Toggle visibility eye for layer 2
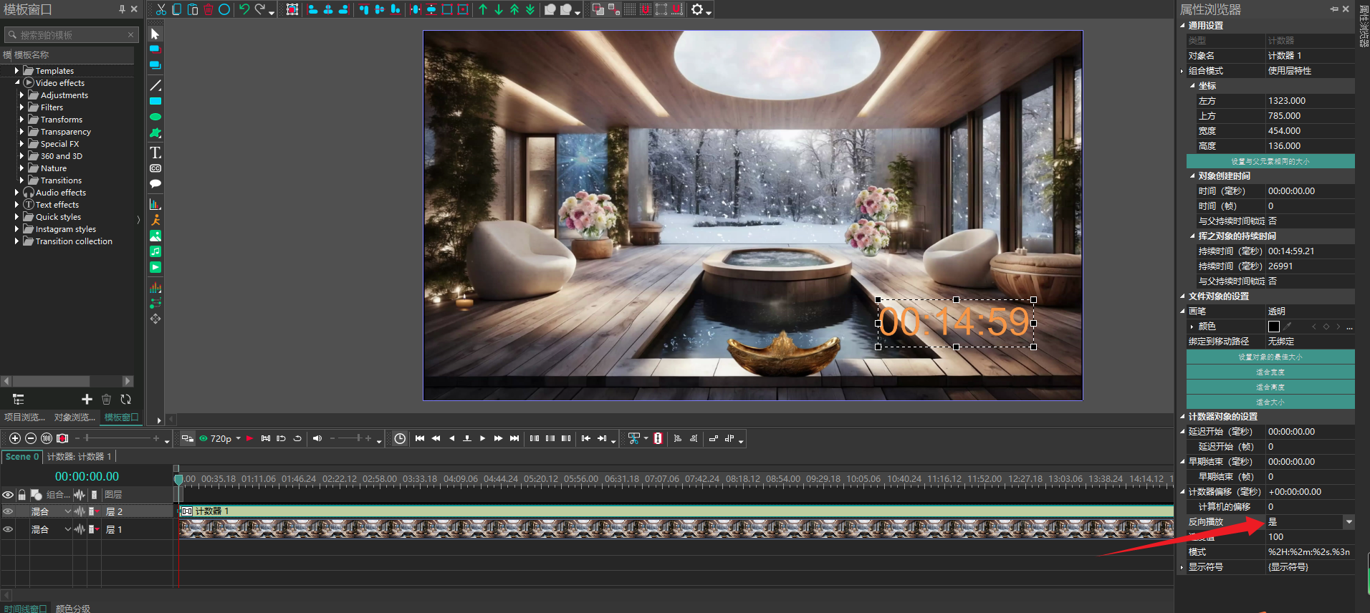The image size is (1370, 613). (8, 511)
